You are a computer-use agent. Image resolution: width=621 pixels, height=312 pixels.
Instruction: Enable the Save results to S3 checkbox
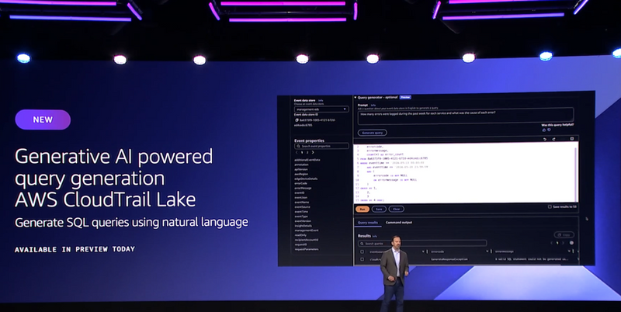tap(550, 207)
